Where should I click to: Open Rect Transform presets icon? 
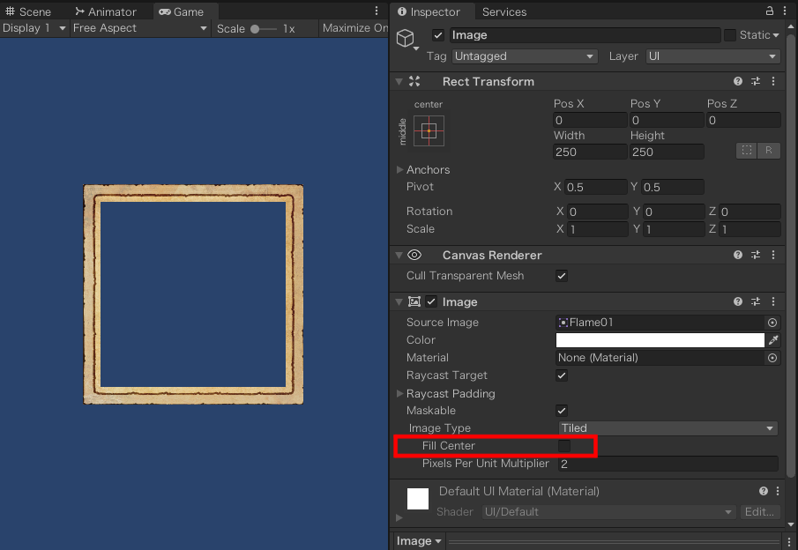[x=756, y=81]
